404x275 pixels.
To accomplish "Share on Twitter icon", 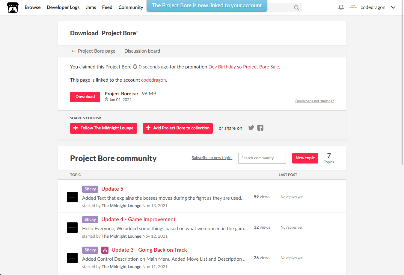I will (x=251, y=128).
